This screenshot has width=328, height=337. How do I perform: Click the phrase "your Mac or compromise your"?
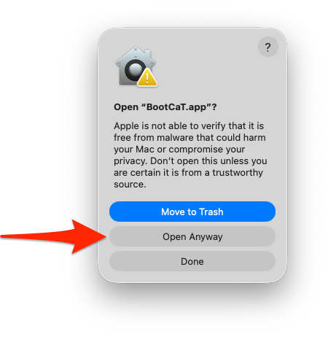coord(179,150)
